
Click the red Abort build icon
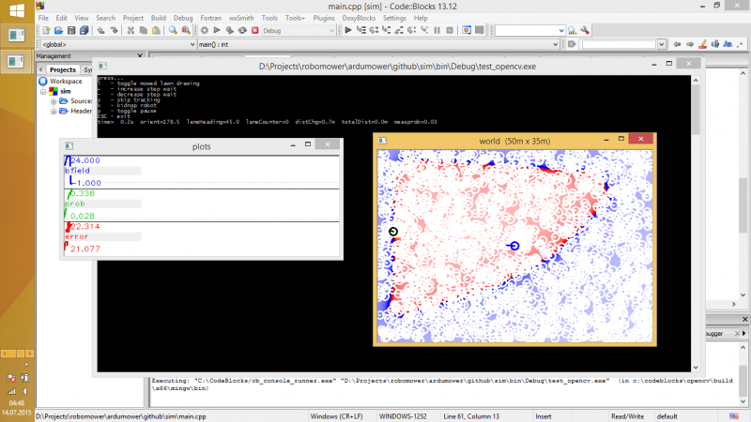coord(254,31)
